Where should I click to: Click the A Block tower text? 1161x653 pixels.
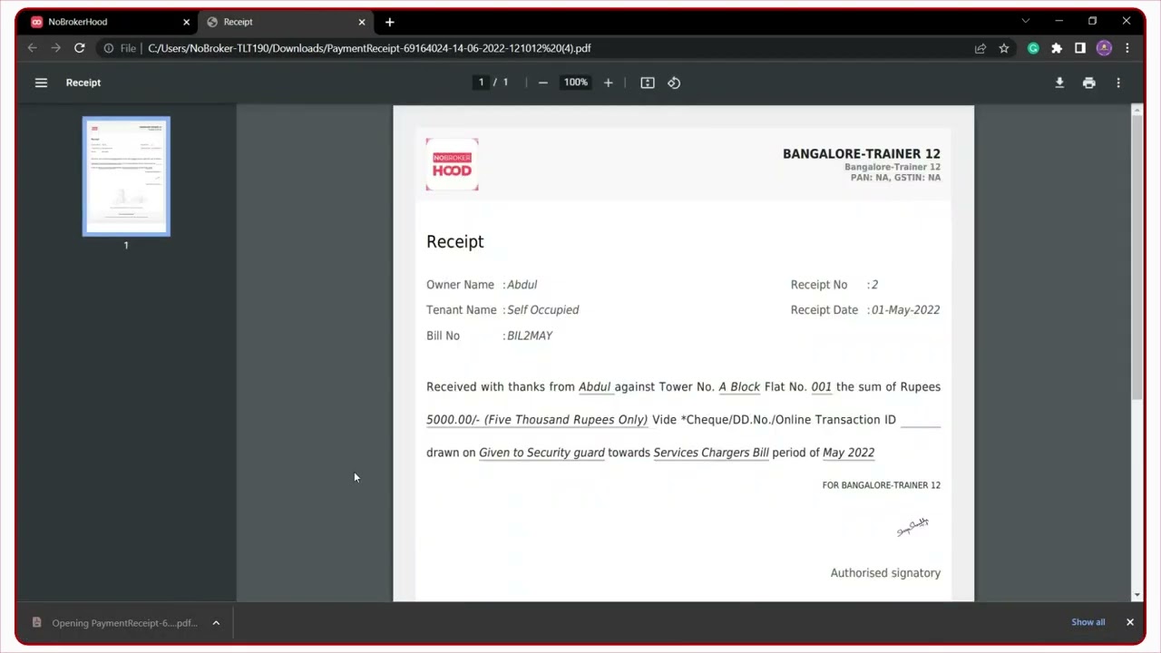tap(739, 387)
